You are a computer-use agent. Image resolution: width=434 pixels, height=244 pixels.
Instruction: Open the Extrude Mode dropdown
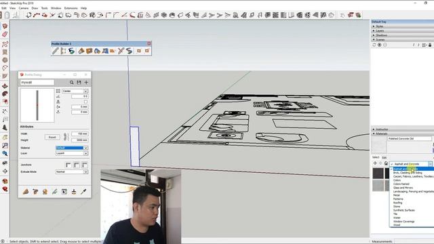(72, 171)
